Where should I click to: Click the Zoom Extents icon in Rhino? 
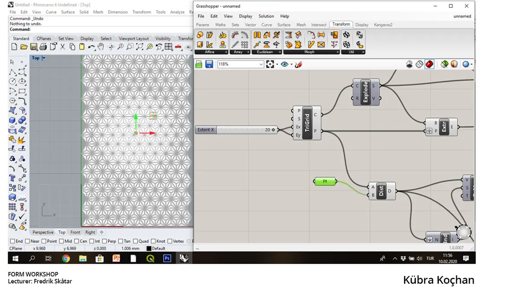tap(140, 47)
